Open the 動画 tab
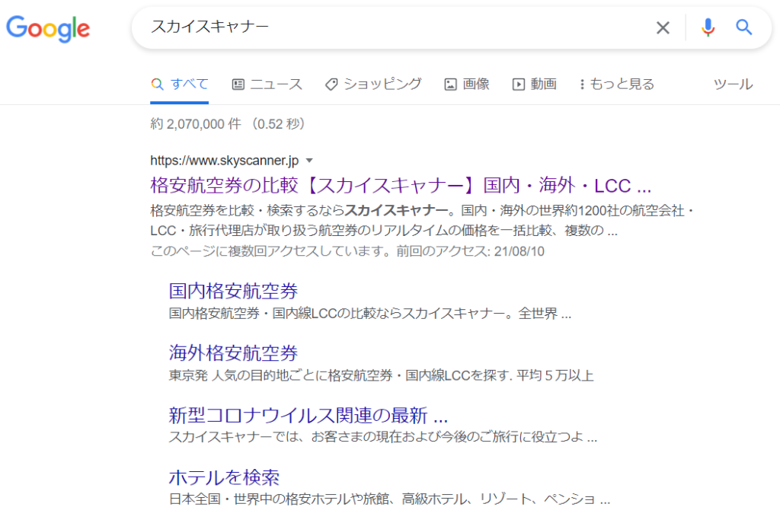Screen dimensions: 780x523 coord(534,84)
